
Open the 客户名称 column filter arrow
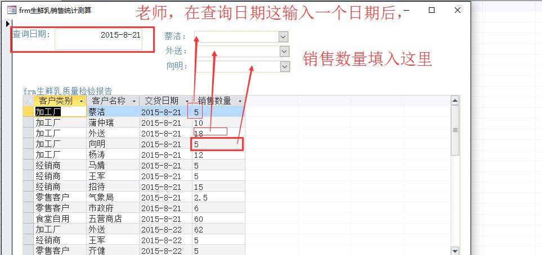pyautogui.click(x=134, y=101)
